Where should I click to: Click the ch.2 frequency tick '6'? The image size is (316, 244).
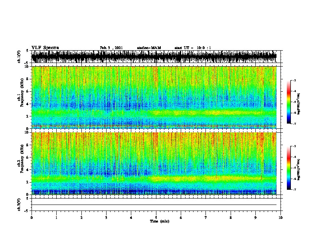(28, 157)
